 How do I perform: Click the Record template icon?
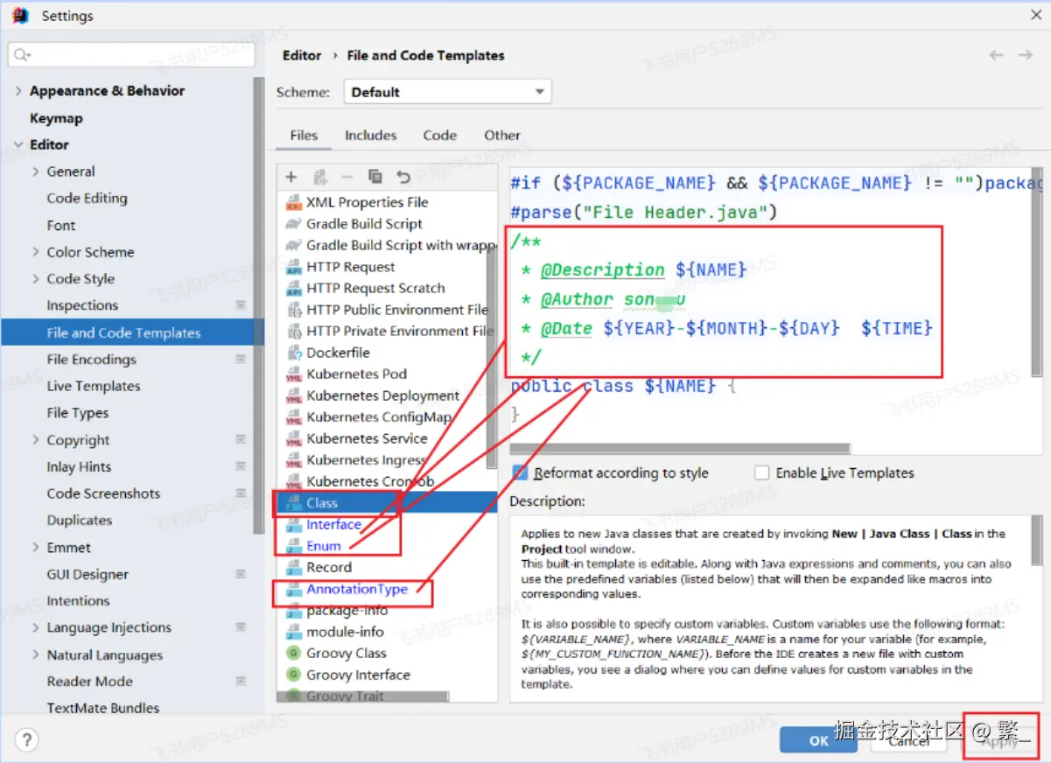coord(294,568)
